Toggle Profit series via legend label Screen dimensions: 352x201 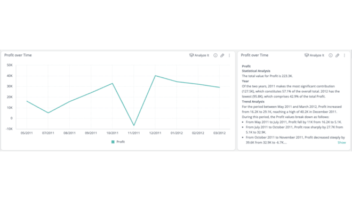click(x=121, y=142)
